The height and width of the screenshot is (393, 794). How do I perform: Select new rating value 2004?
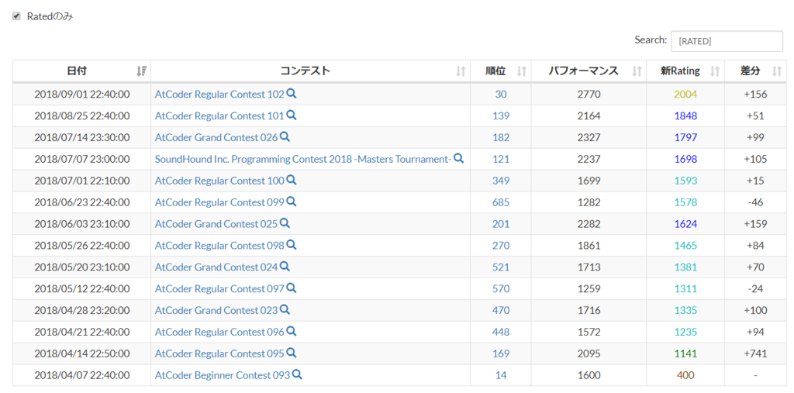click(685, 95)
